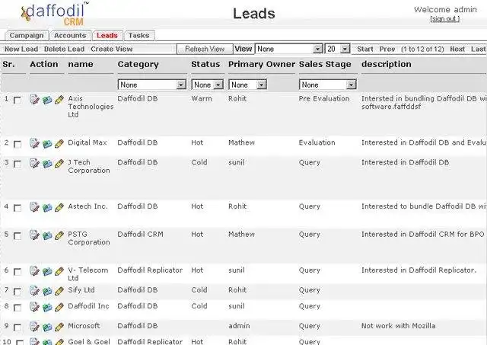
Task: Click New Lead in the toolbar
Action: tap(21, 49)
